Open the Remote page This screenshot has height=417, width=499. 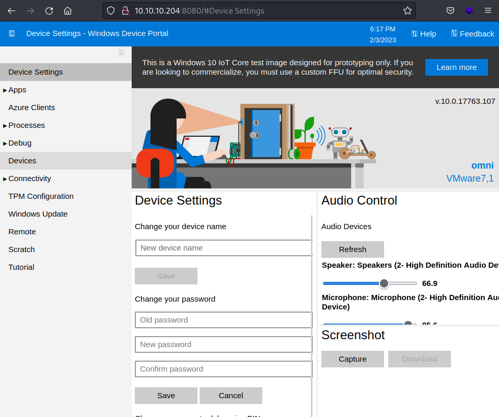coord(66,232)
